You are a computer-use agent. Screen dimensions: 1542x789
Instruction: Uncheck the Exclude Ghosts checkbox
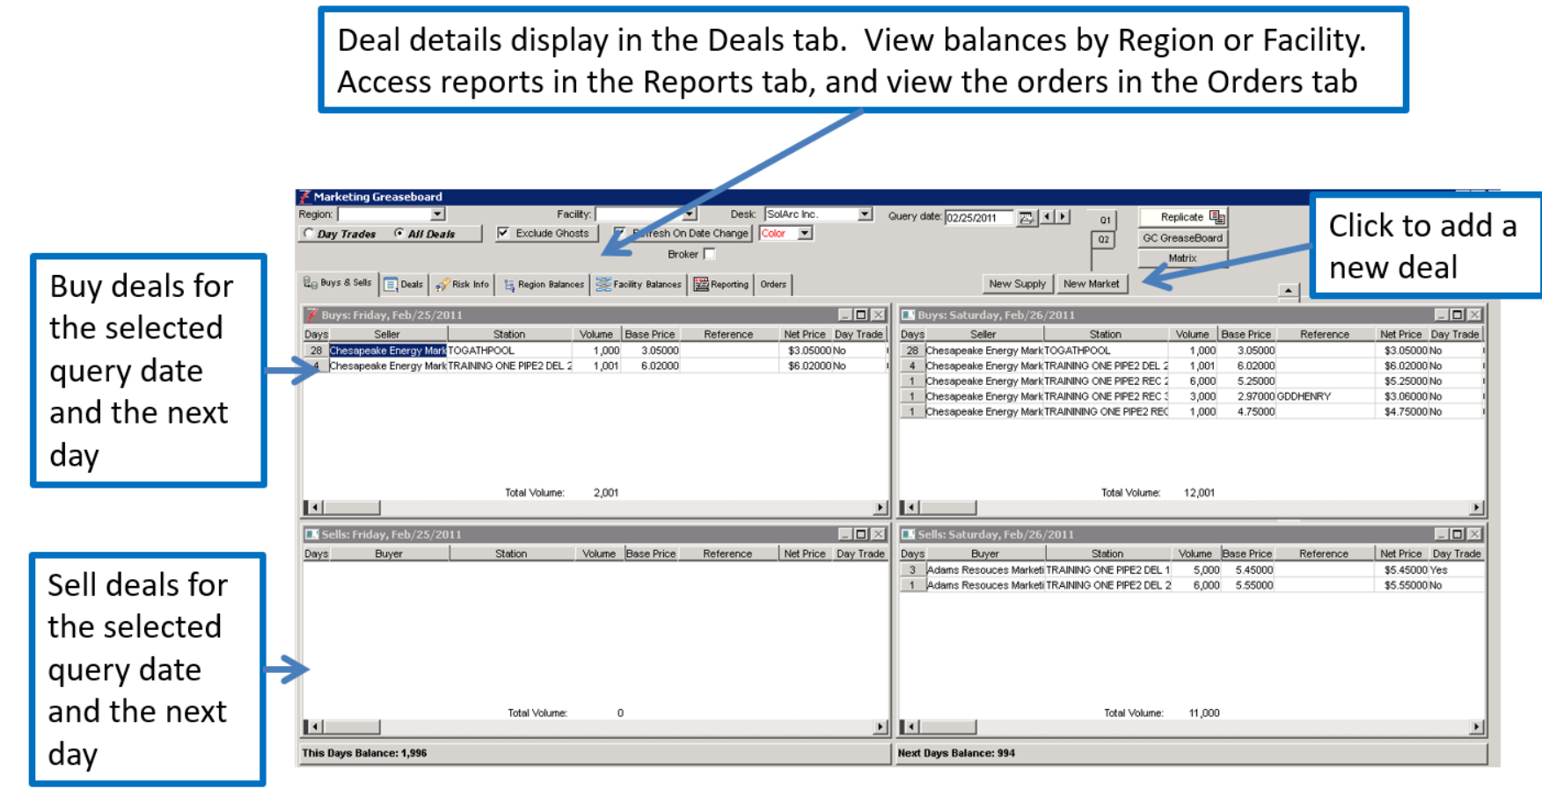click(x=503, y=233)
